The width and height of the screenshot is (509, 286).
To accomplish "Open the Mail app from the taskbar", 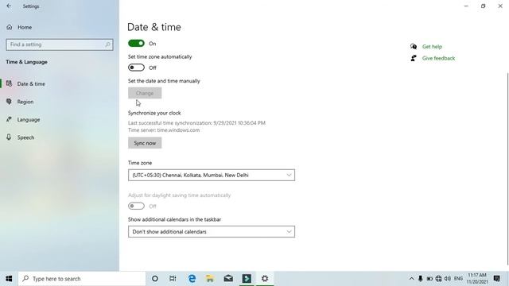I will coord(228,279).
